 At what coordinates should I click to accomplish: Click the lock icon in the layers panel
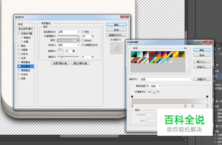(217, 65)
